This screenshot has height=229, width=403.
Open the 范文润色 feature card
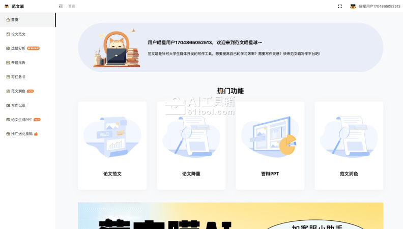pos(349,146)
